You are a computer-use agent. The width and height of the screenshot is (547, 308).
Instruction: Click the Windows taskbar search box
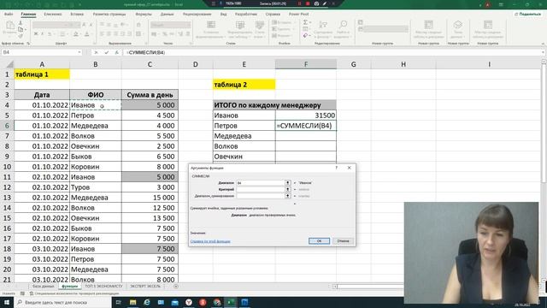click(62, 302)
